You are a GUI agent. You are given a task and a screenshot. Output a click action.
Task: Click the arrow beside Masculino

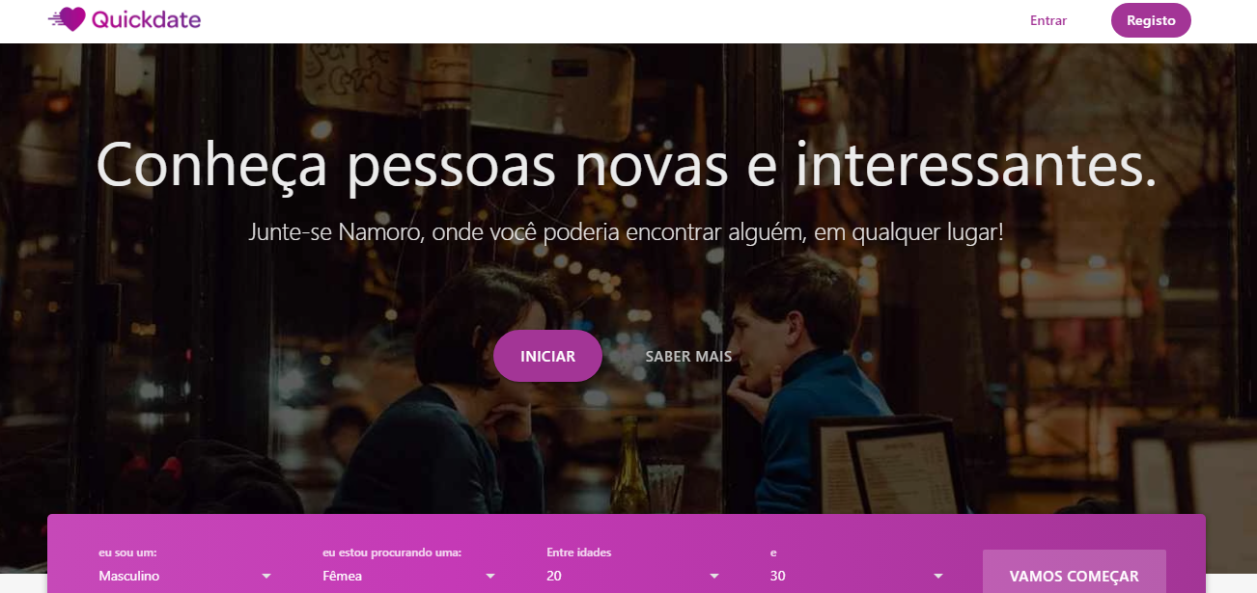(x=265, y=577)
